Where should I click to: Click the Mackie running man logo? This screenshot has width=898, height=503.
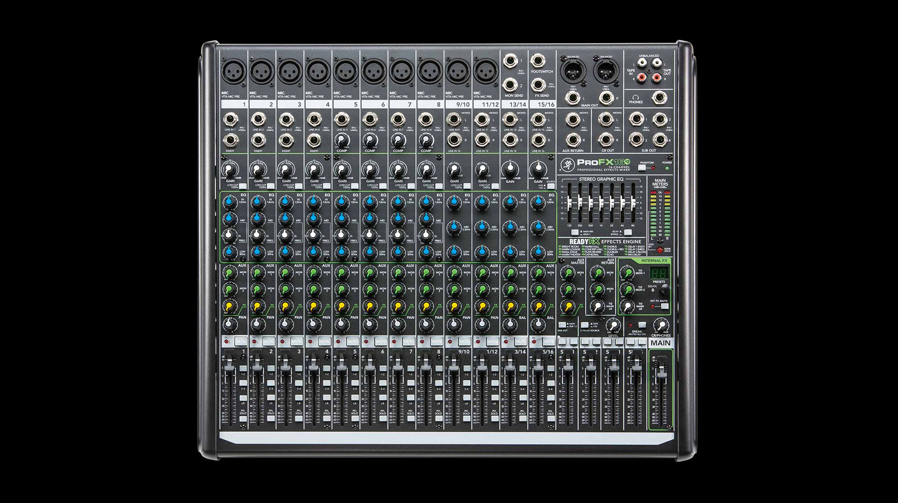point(567,164)
